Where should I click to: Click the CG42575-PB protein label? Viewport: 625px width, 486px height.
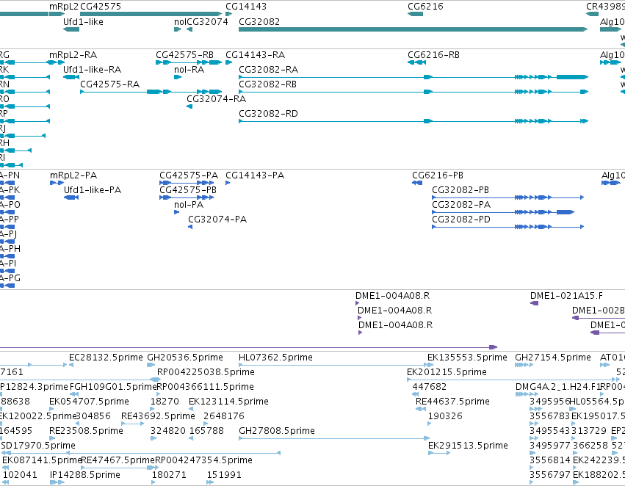188,190
